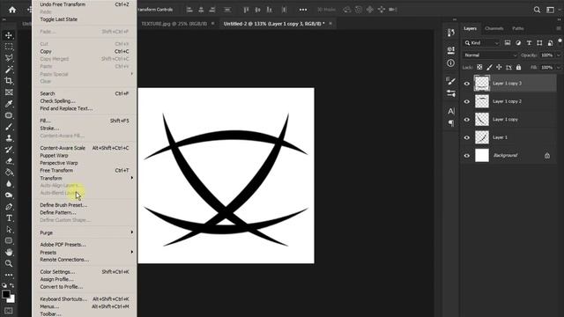Select the Horizontal Type tool
This screenshot has width=564, height=317.
coord(9,218)
